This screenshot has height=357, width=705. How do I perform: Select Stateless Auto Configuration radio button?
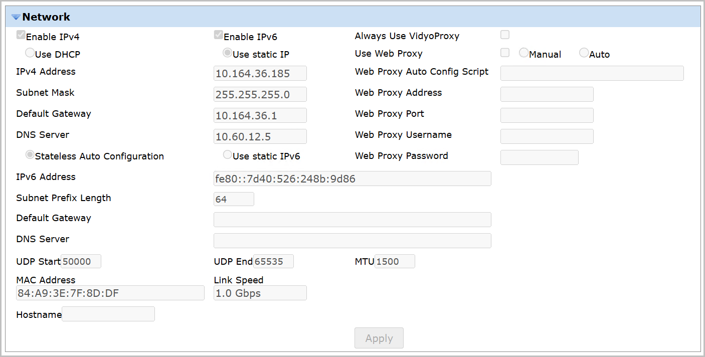30,155
